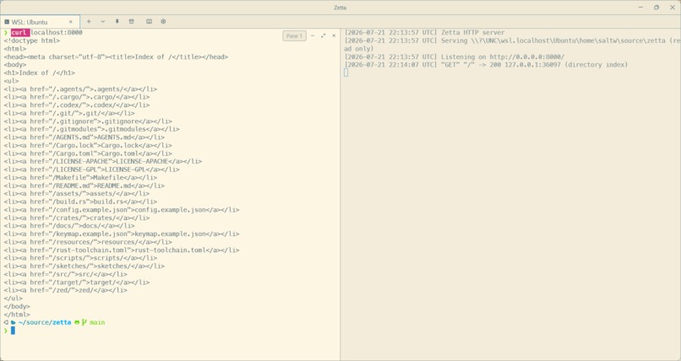Click the .gitignore list entry line

88,121
